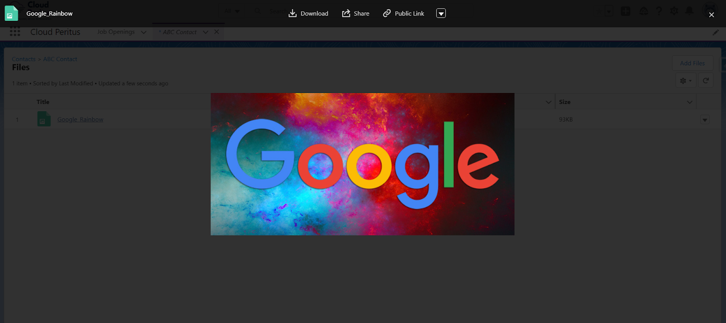Sort by the Title column header
Viewport: 726px width, 323px height.
pos(43,102)
